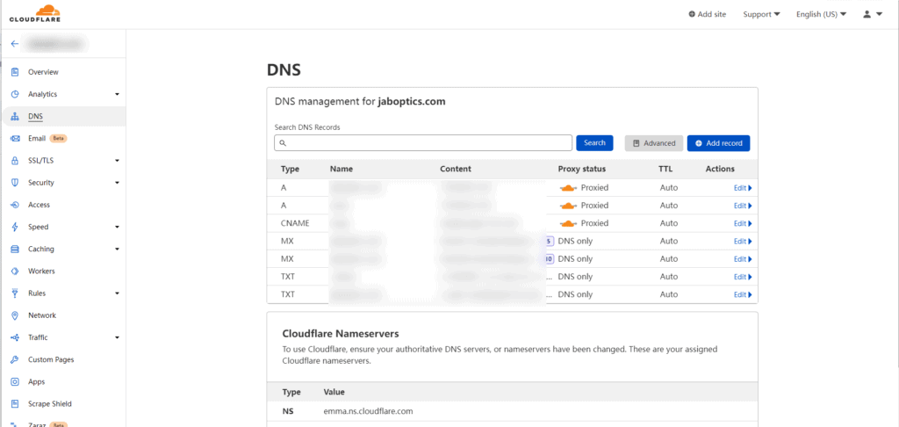
Task: Click the blue Search button
Action: pyautogui.click(x=594, y=143)
